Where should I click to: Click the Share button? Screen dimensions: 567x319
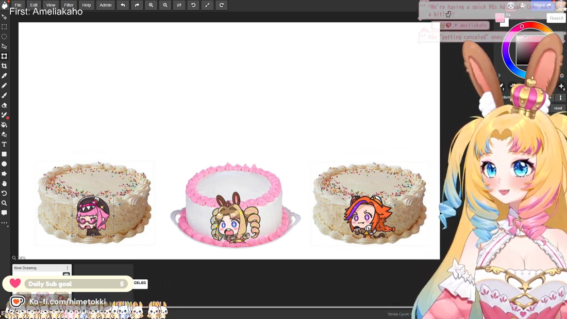pyautogui.click(x=542, y=5)
